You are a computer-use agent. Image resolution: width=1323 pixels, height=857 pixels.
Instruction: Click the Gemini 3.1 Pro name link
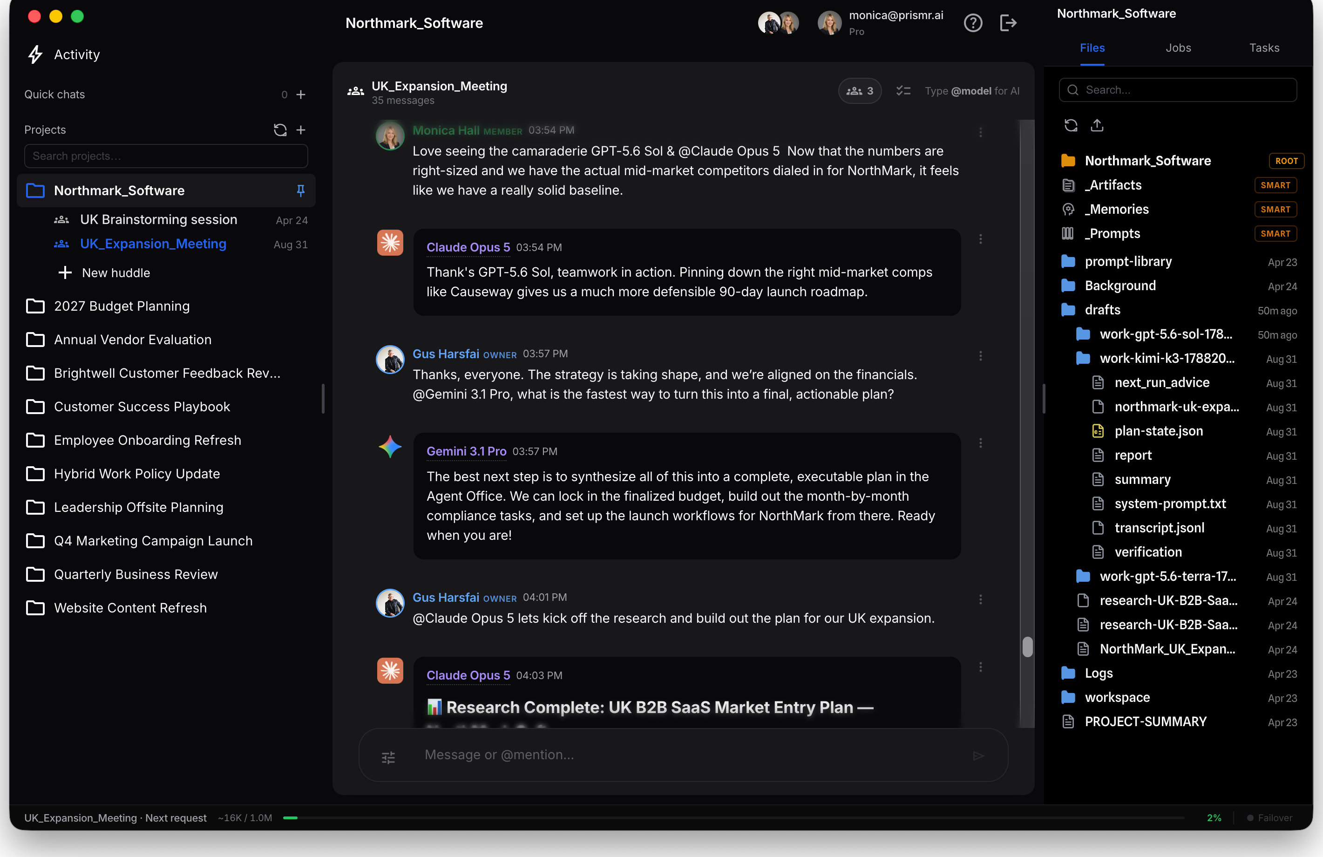pyautogui.click(x=467, y=452)
